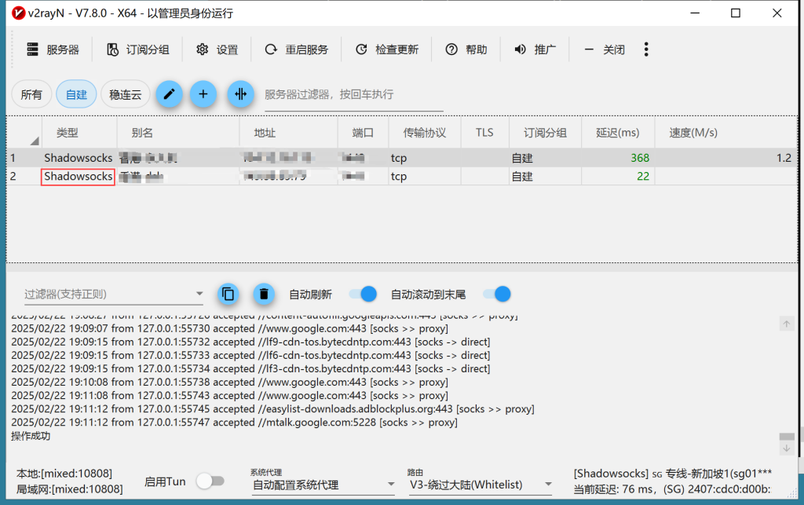Switch to the 稳连云 subscription group tab

126,94
